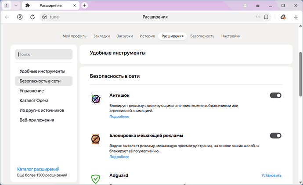This screenshot has height=185, width=303.
Task: Click the scrollbar down arrow
Action: click(x=300, y=182)
